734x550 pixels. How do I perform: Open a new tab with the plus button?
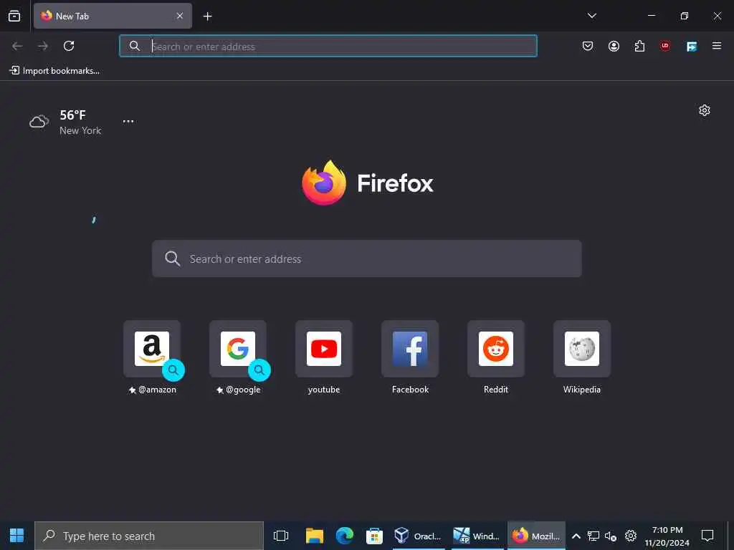(x=207, y=16)
